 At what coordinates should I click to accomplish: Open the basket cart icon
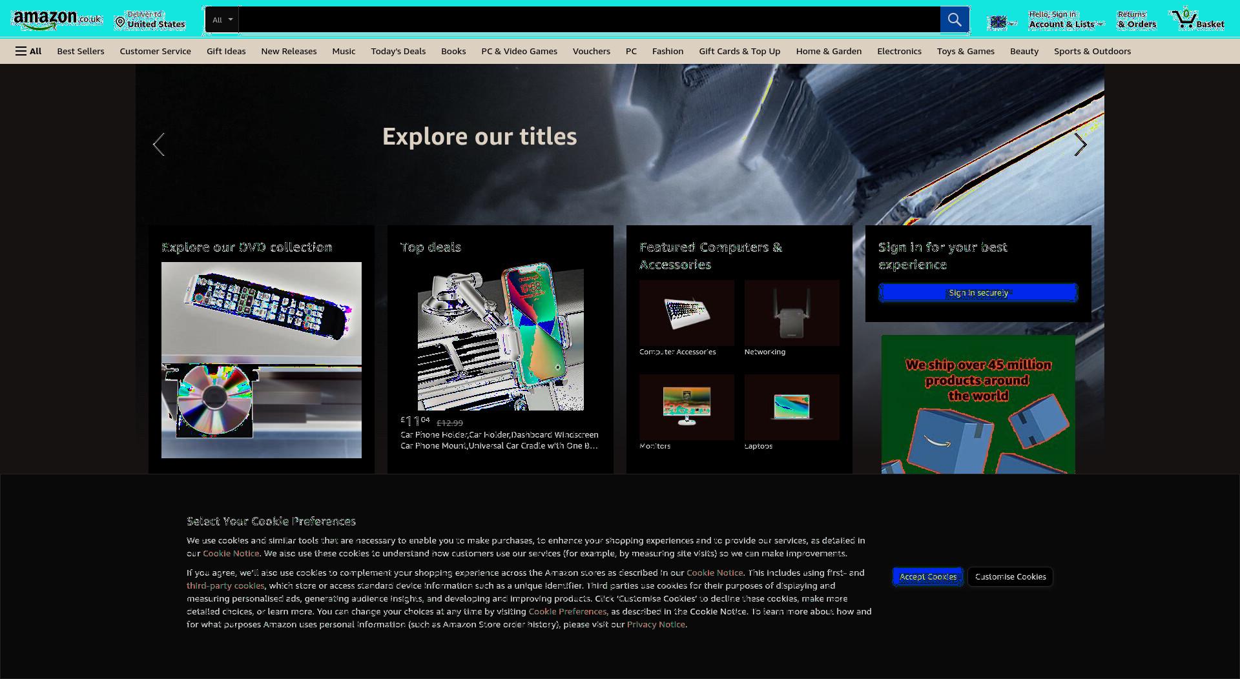1198,19
